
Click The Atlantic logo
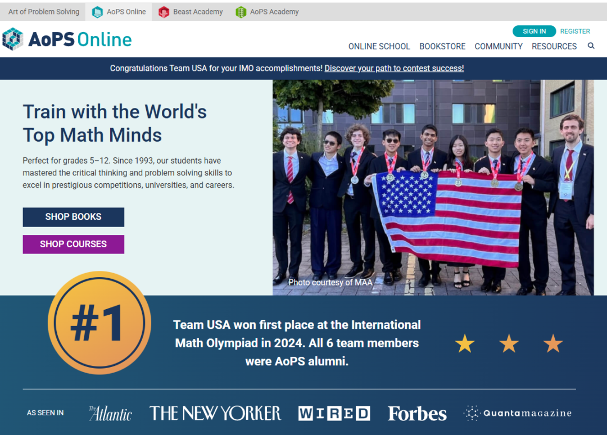(110, 413)
